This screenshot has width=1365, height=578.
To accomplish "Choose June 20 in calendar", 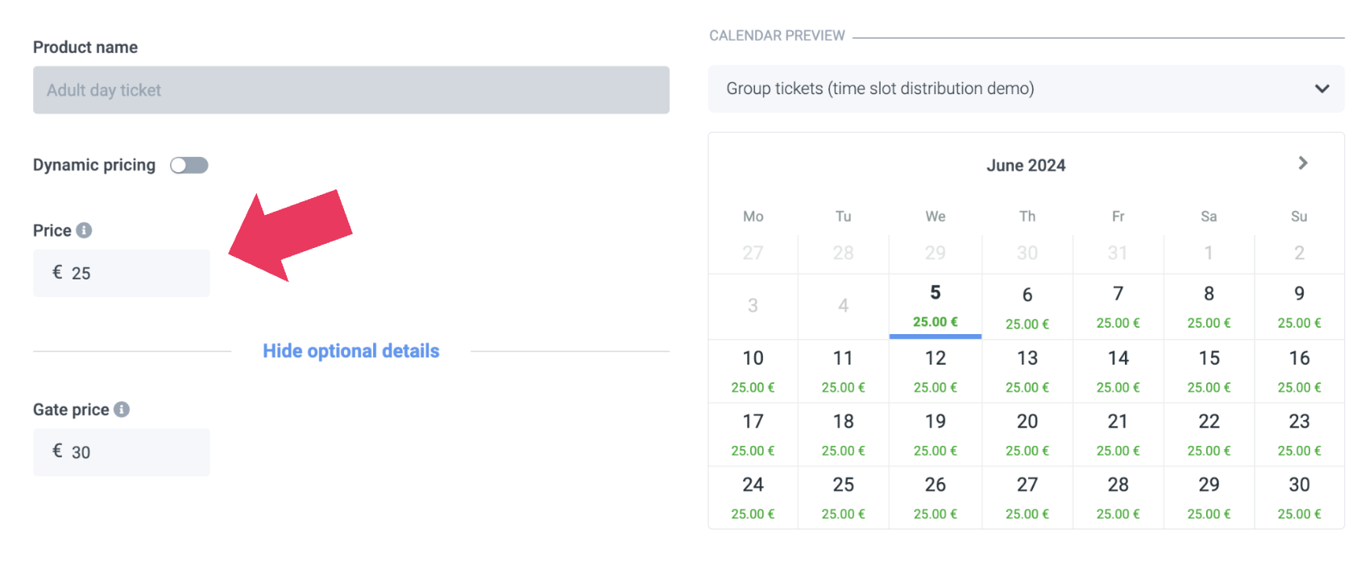I will pyautogui.click(x=1027, y=434).
